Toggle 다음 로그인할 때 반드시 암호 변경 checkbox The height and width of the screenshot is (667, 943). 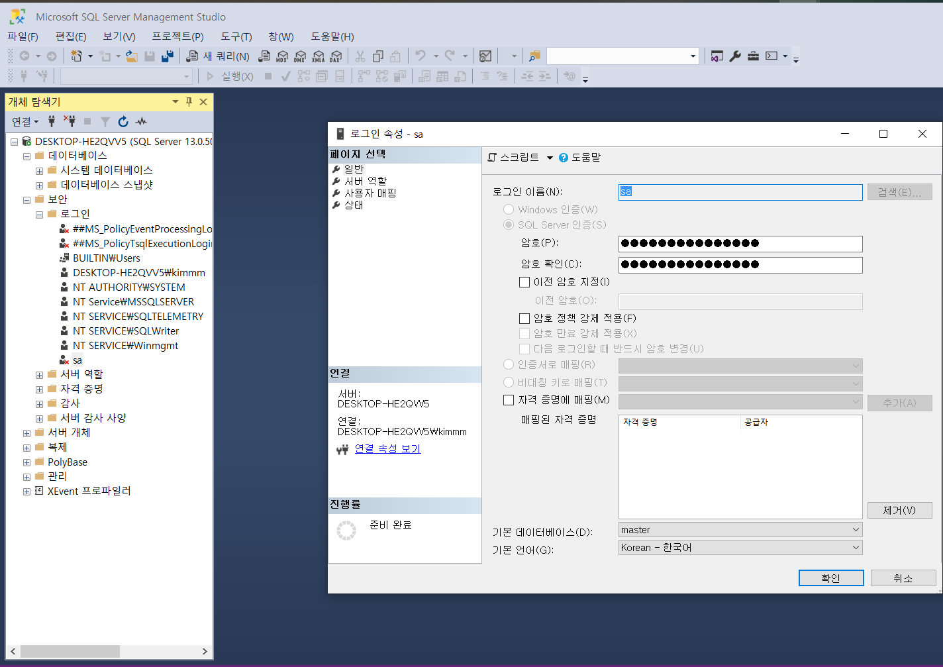tap(524, 349)
